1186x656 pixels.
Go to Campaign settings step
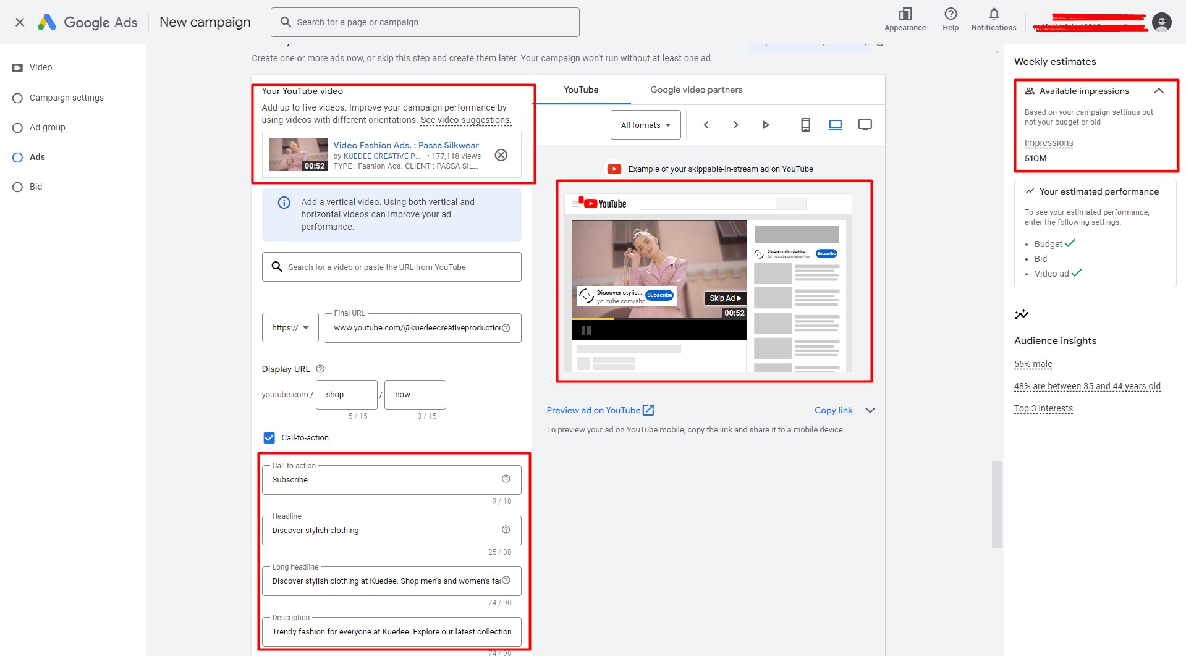[x=66, y=98]
